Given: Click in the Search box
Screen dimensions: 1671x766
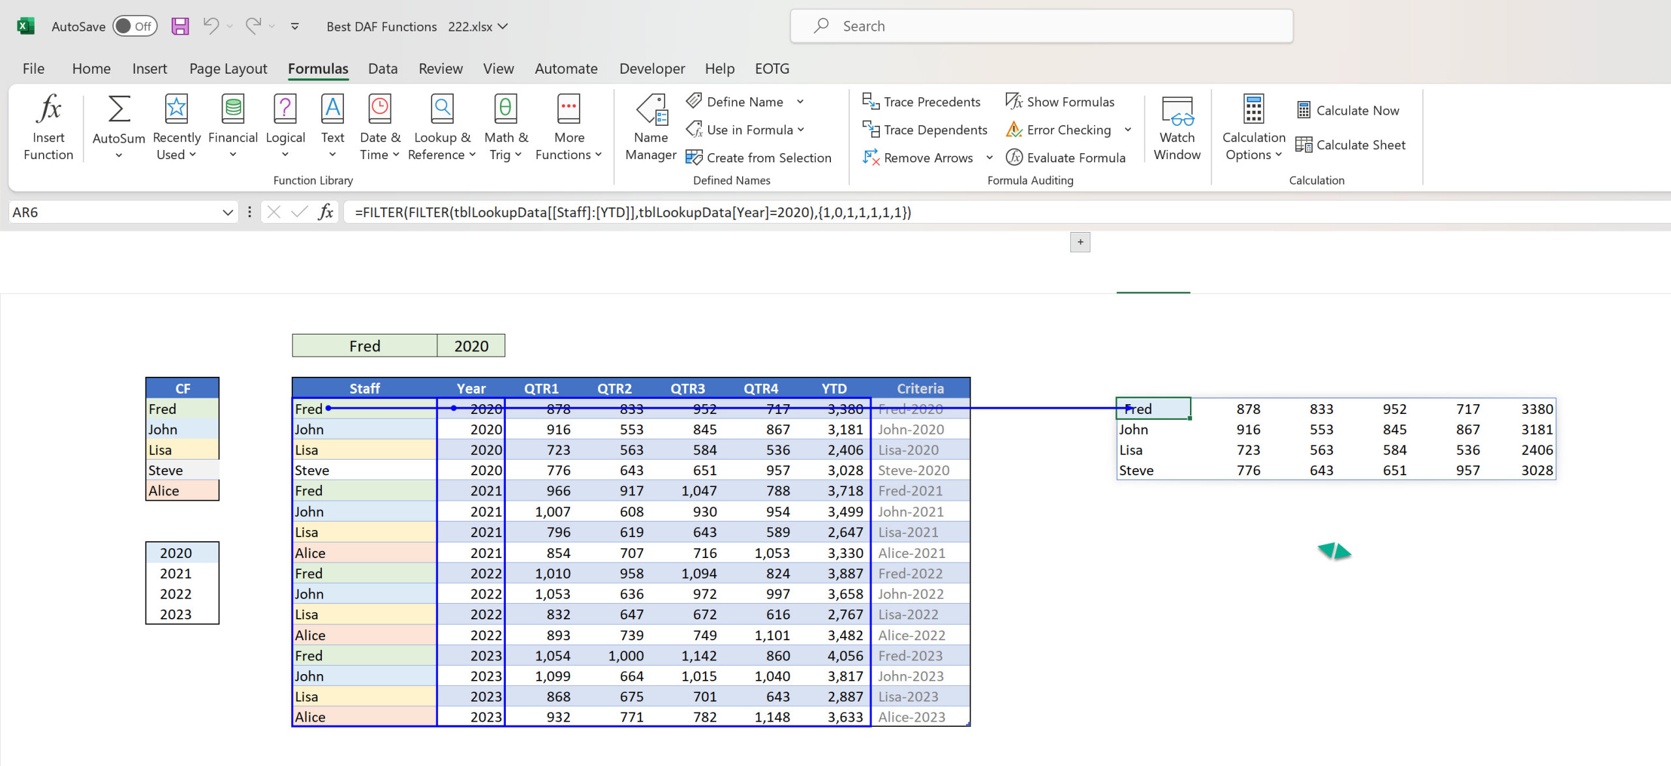Looking at the screenshot, I should click(1041, 26).
